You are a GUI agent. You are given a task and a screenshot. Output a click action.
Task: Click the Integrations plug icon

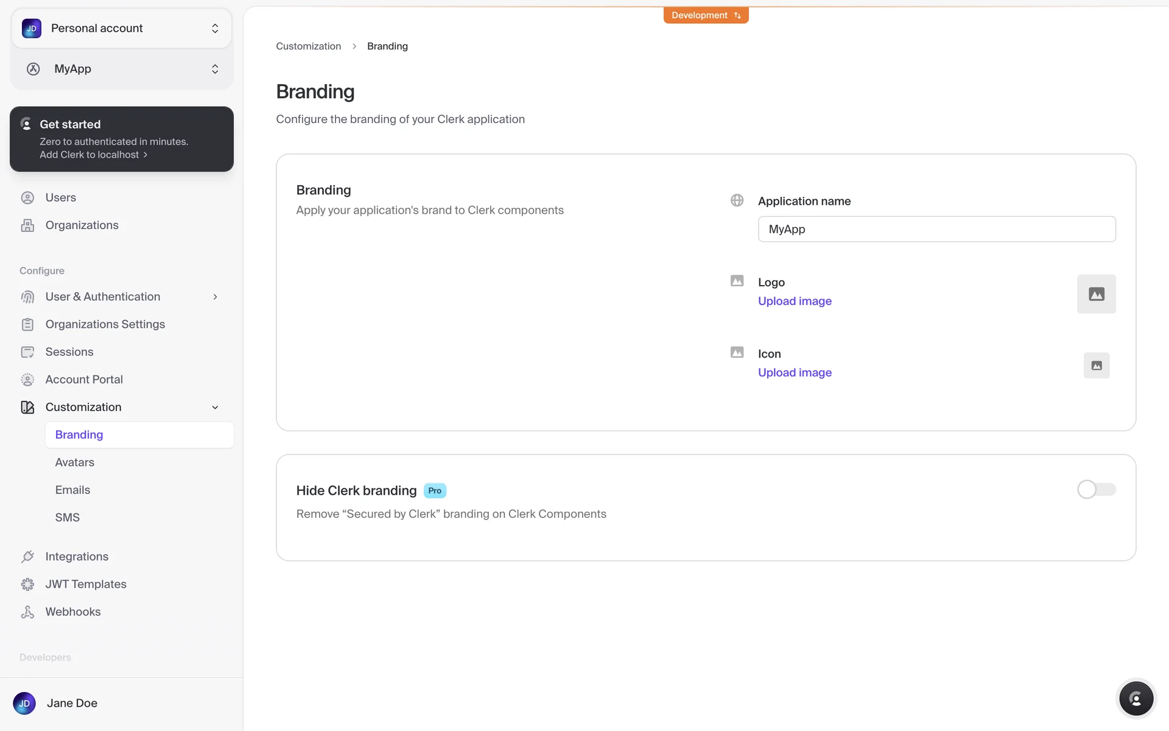coord(27,557)
